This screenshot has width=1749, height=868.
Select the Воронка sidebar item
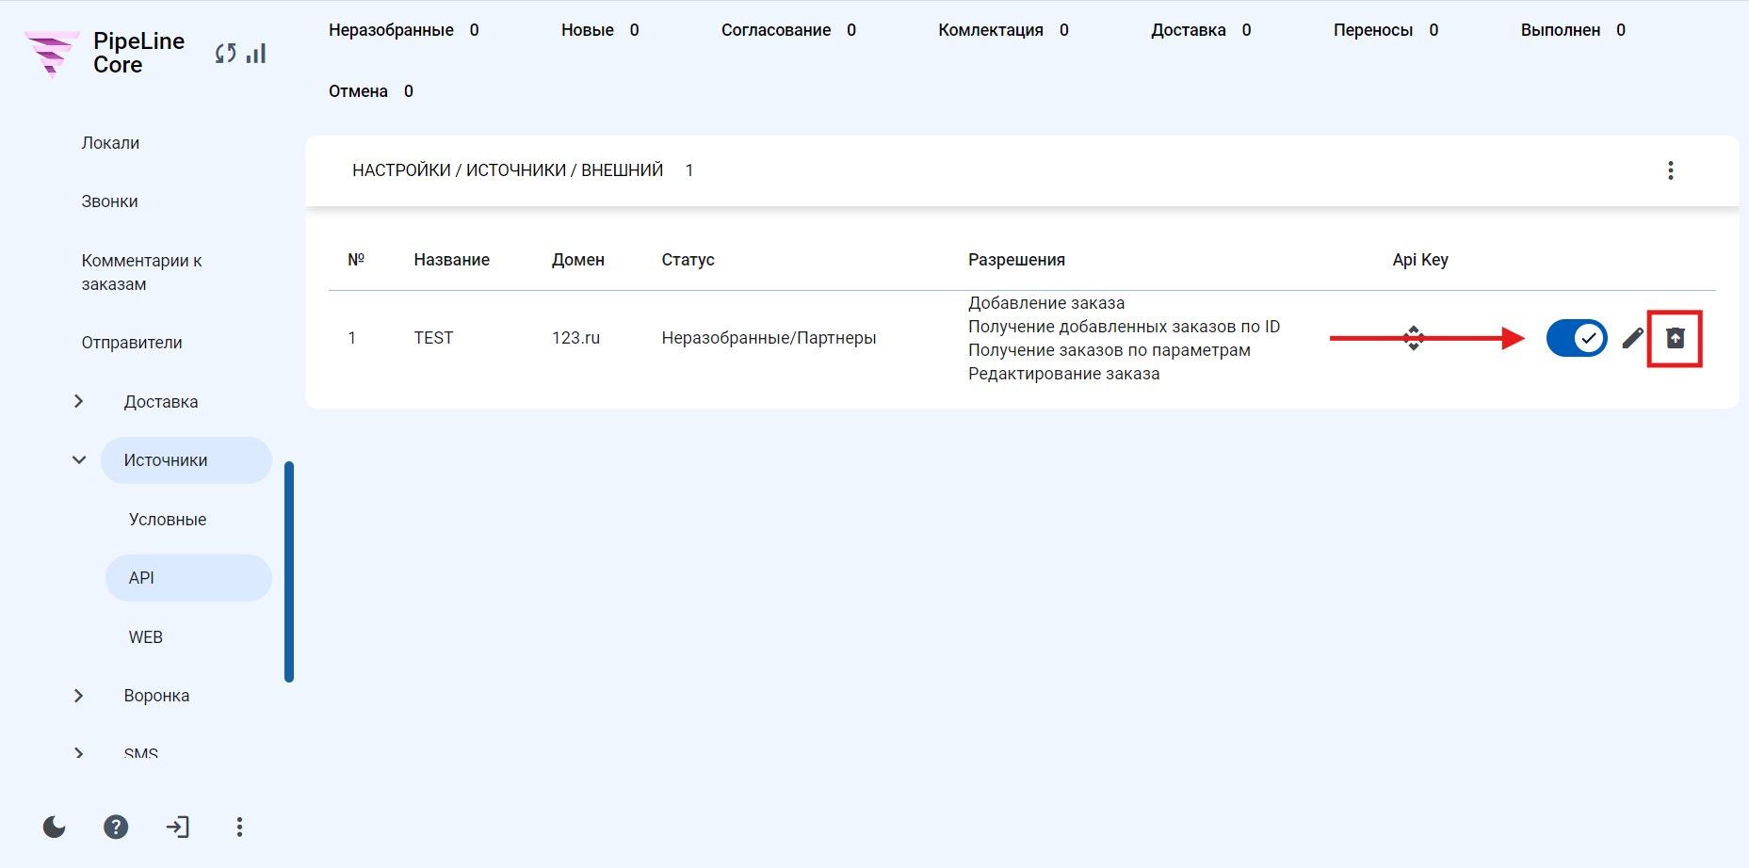[156, 696]
